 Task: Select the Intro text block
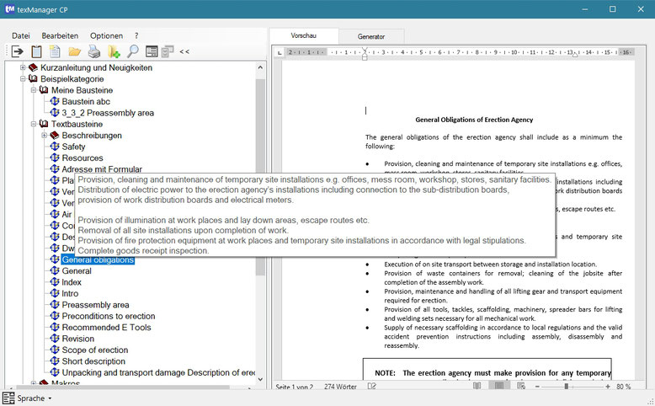tap(70, 293)
